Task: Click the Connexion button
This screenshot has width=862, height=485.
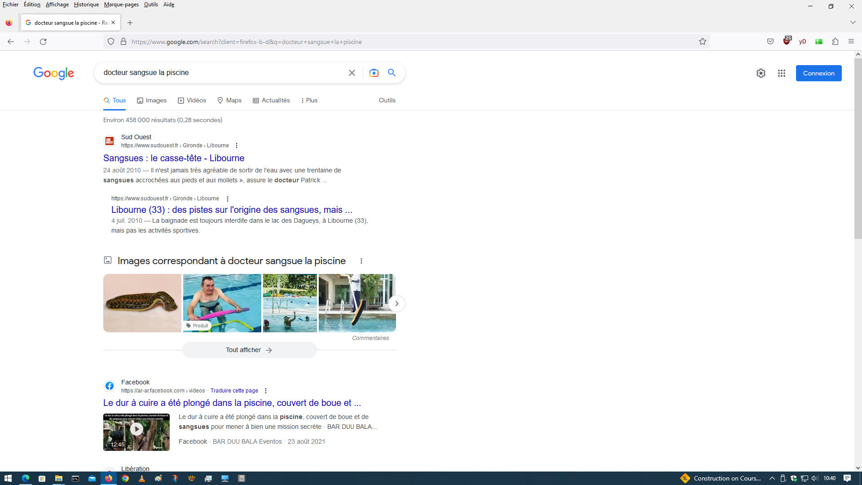Action: pyautogui.click(x=818, y=73)
